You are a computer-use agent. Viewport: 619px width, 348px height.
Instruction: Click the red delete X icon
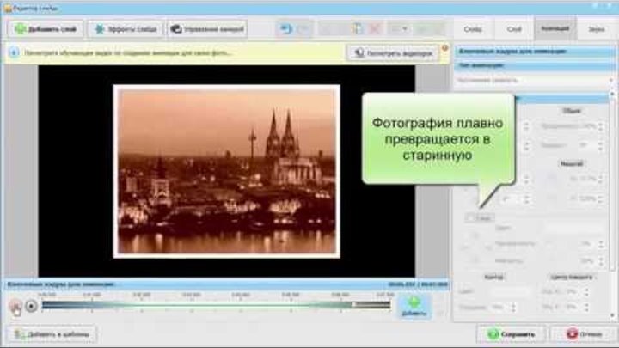(x=376, y=28)
